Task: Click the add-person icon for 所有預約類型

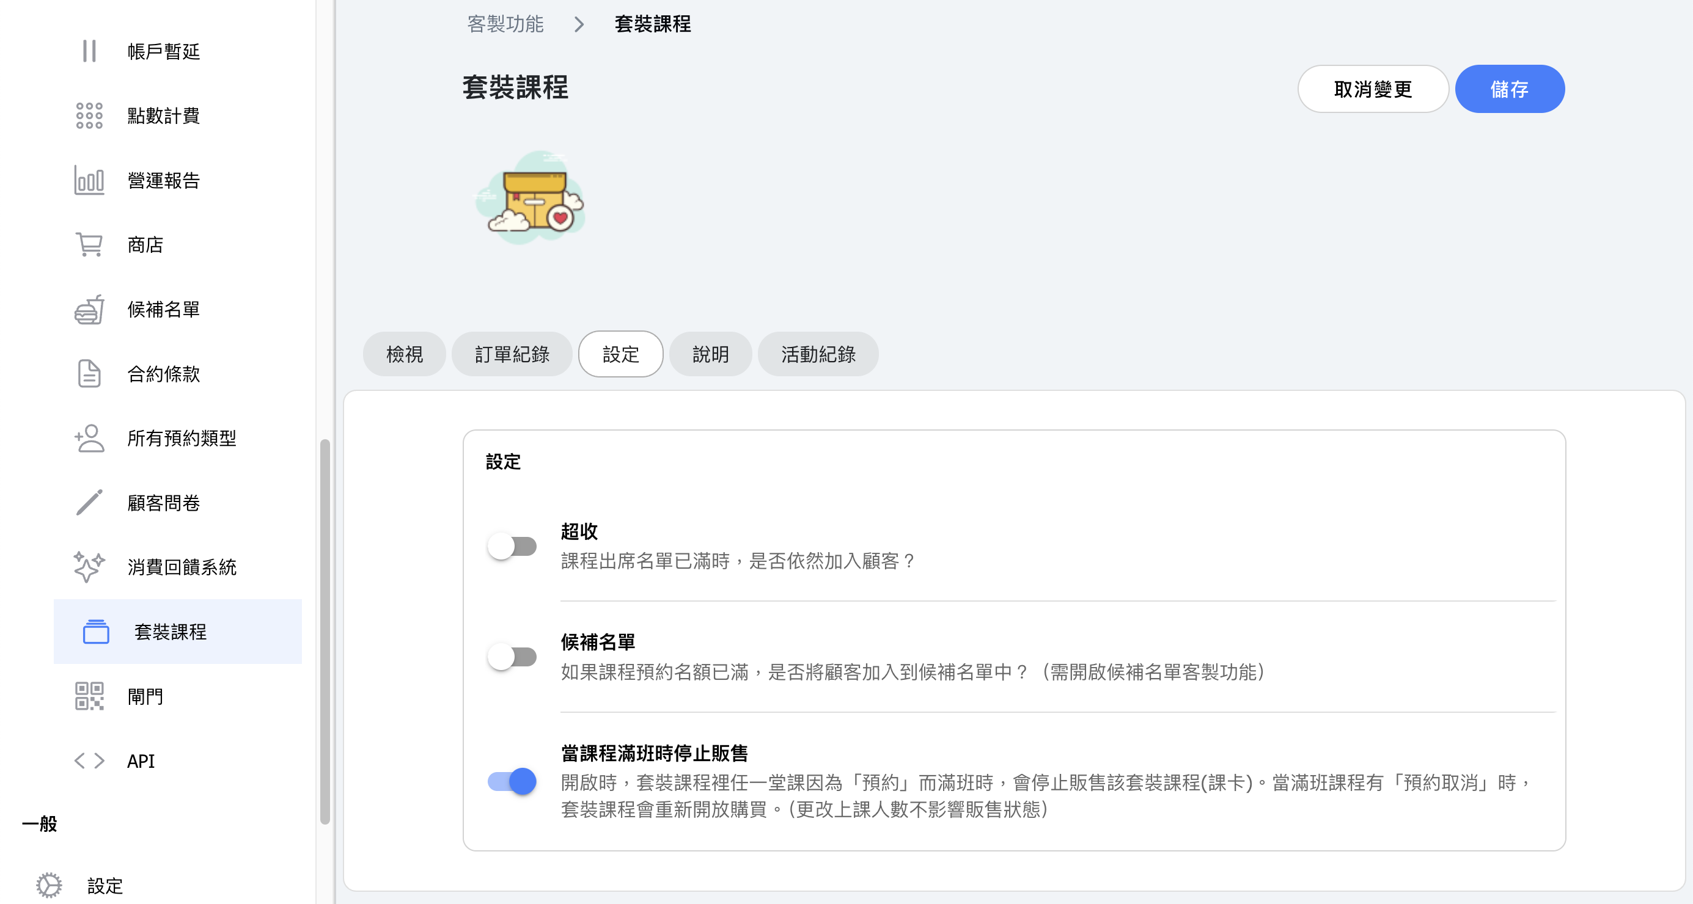Action: 89,438
